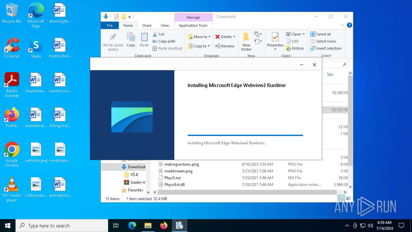Open Adobe Acrobat desktop icon
Screen dimensions: 412x232
point(12,85)
